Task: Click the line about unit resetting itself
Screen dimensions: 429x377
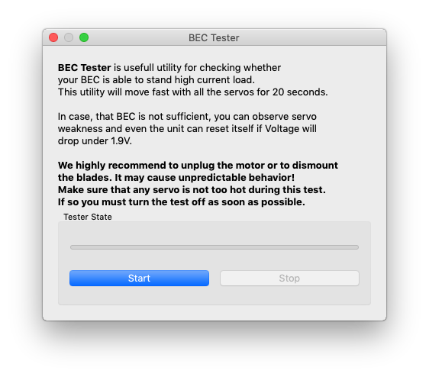Action: click(187, 128)
